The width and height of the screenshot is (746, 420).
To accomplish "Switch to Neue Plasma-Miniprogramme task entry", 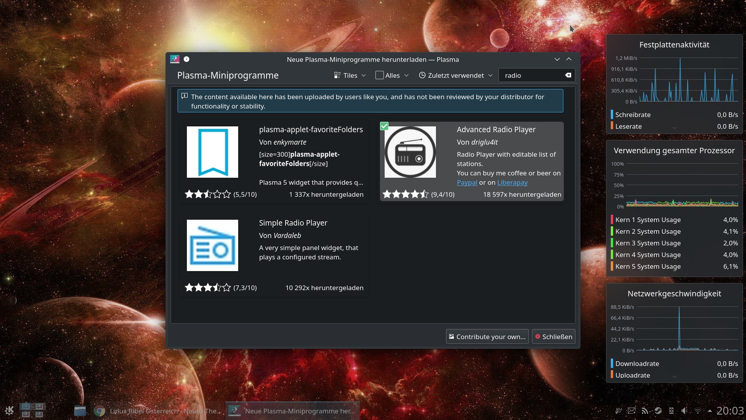I will 292,411.
